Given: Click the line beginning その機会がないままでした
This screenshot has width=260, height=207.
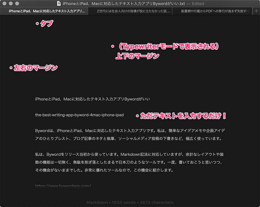Looking at the screenshot, I should (105, 170).
